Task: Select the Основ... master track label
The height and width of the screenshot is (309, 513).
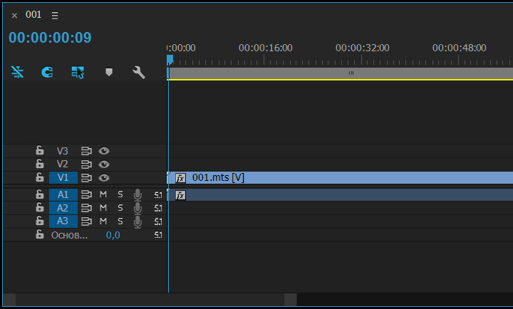Action: pos(69,235)
